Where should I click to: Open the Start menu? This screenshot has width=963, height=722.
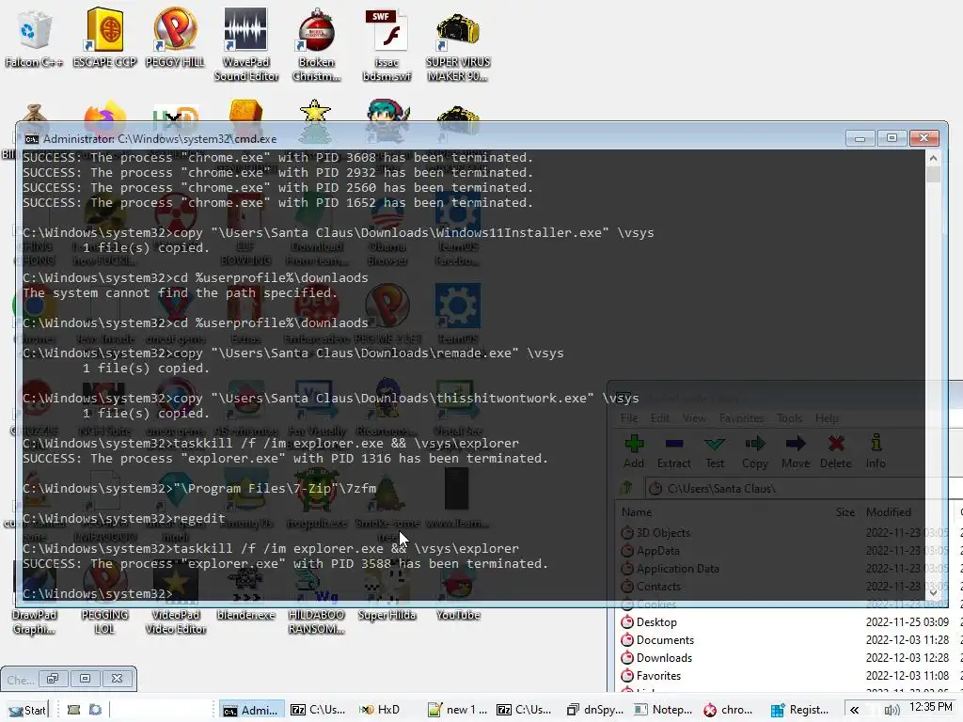(25, 710)
